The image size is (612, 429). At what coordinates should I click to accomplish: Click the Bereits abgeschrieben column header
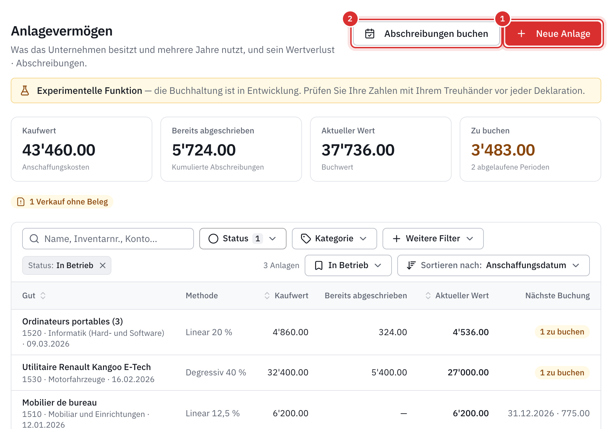(x=366, y=296)
